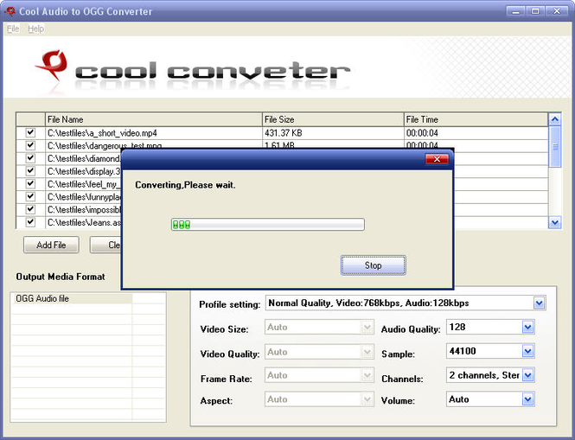The width and height of the screenshot is (575, 440).
Task: Toggle checkbox for the funnyplac file row
Action: click(x=30, y=196)
